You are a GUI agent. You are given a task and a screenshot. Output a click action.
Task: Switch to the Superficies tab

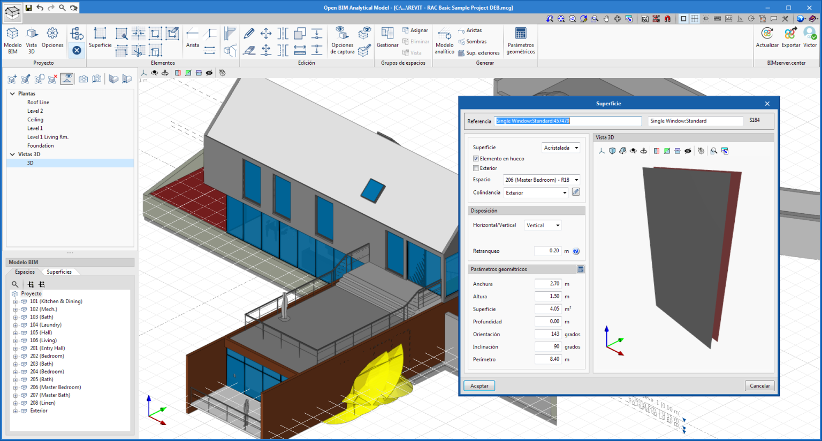click(59, 272)
